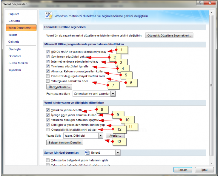Screen dimensions: 218x176
Task: Click 'Otomatik Düzeltme Seçenekleri...' button
Action: pos(169,35)
